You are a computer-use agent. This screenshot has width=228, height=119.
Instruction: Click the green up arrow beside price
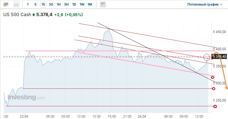(x=34, y=15)
